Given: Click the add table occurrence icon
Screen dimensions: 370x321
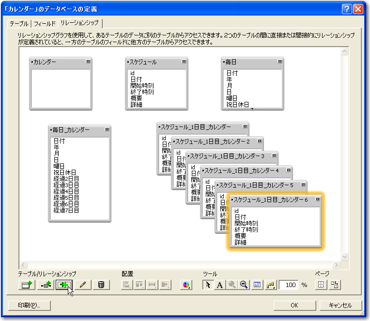Looking at the screenshot, I should click(26, 285).
